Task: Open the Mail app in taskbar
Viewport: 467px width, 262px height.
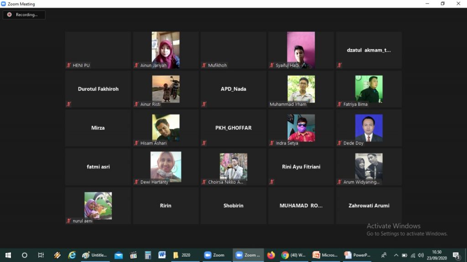Action: pyautogui.click(x=119, y=255)
